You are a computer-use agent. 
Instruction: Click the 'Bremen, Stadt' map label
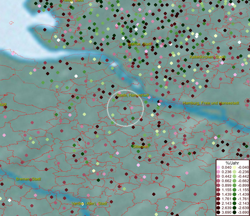tap(28, 179)
